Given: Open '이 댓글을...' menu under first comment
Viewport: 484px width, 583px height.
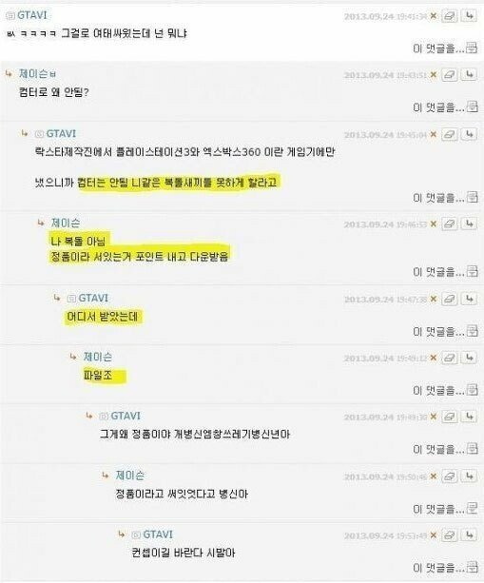Looking at the screenshot, I should point(439,49).
